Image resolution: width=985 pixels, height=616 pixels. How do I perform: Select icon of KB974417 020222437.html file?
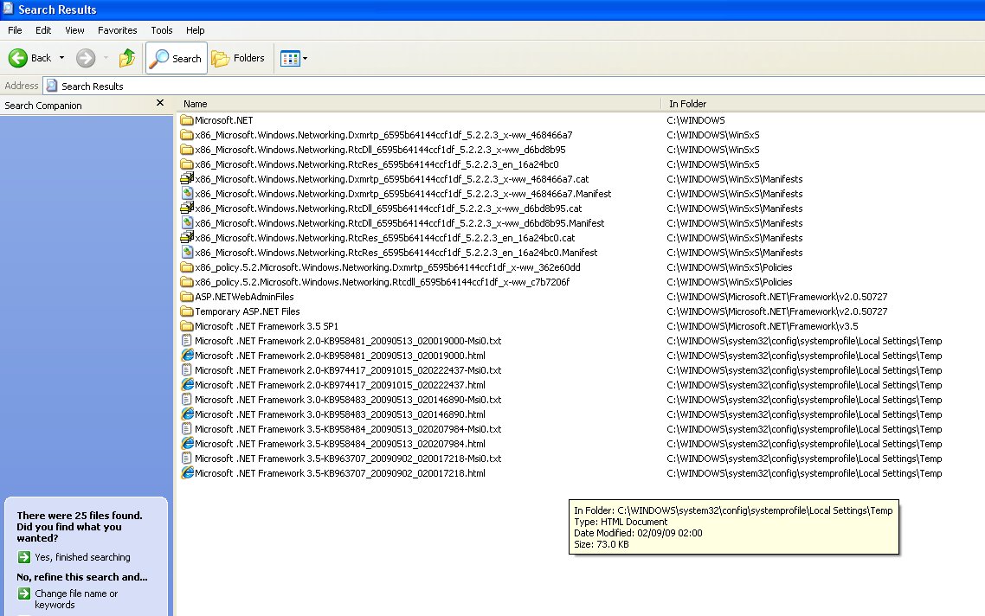point(187,385)
